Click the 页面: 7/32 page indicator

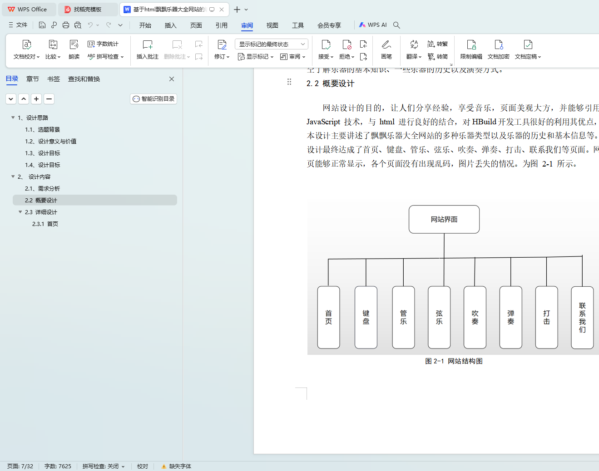(x=20, y=466)
